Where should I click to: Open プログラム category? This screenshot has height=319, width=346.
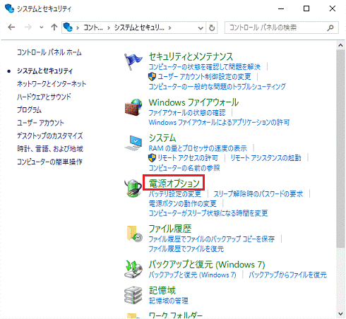coord(29,109)
